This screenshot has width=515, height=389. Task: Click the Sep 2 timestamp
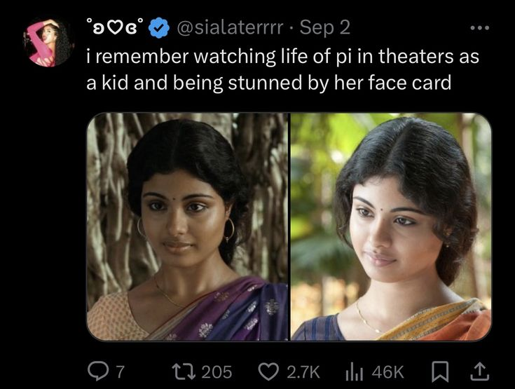327,28
